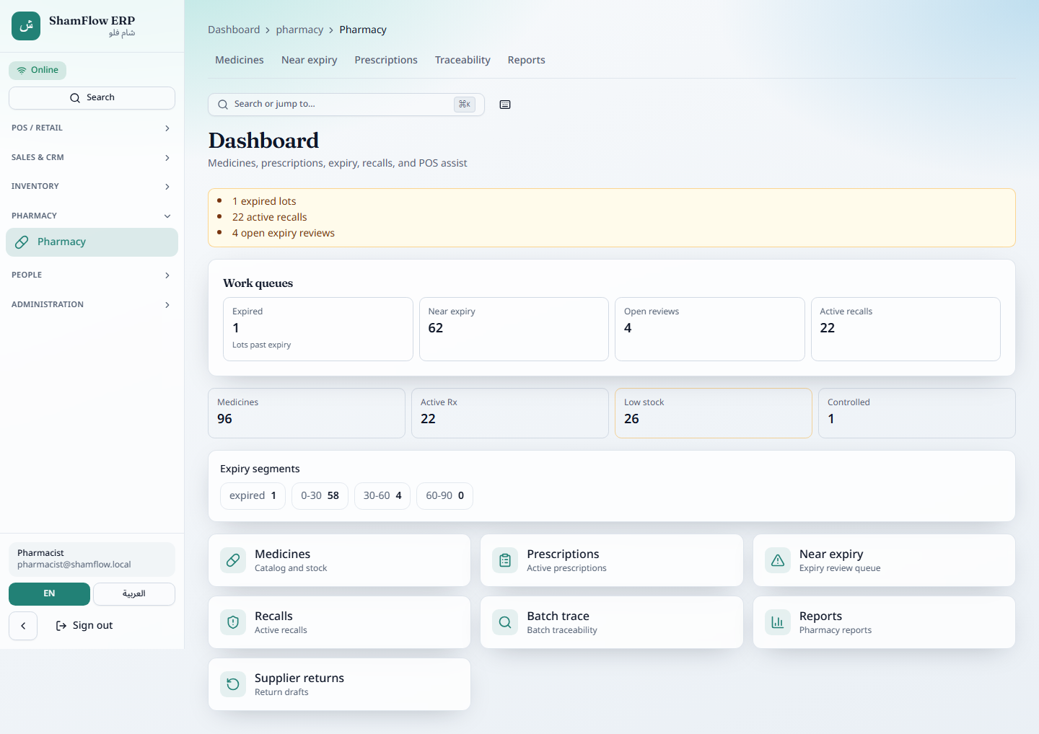Click the magnifier icon on Batch trace card
Image resolution: width=1039 pixels, height=734 pixels.
505,622
